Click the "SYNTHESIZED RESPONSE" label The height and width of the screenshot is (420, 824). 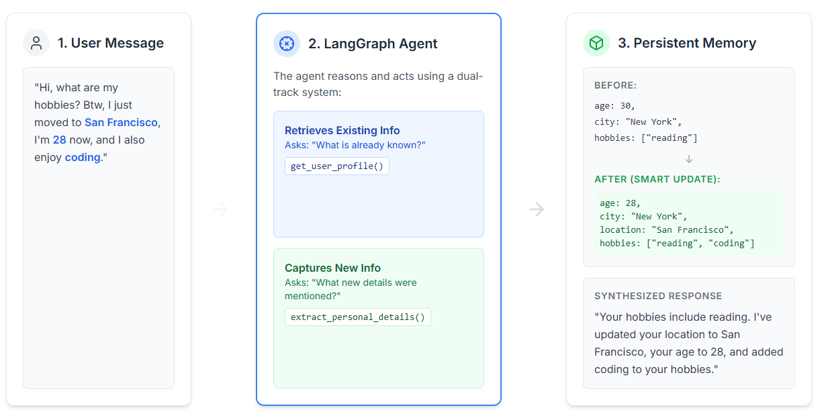click(658, 296)
